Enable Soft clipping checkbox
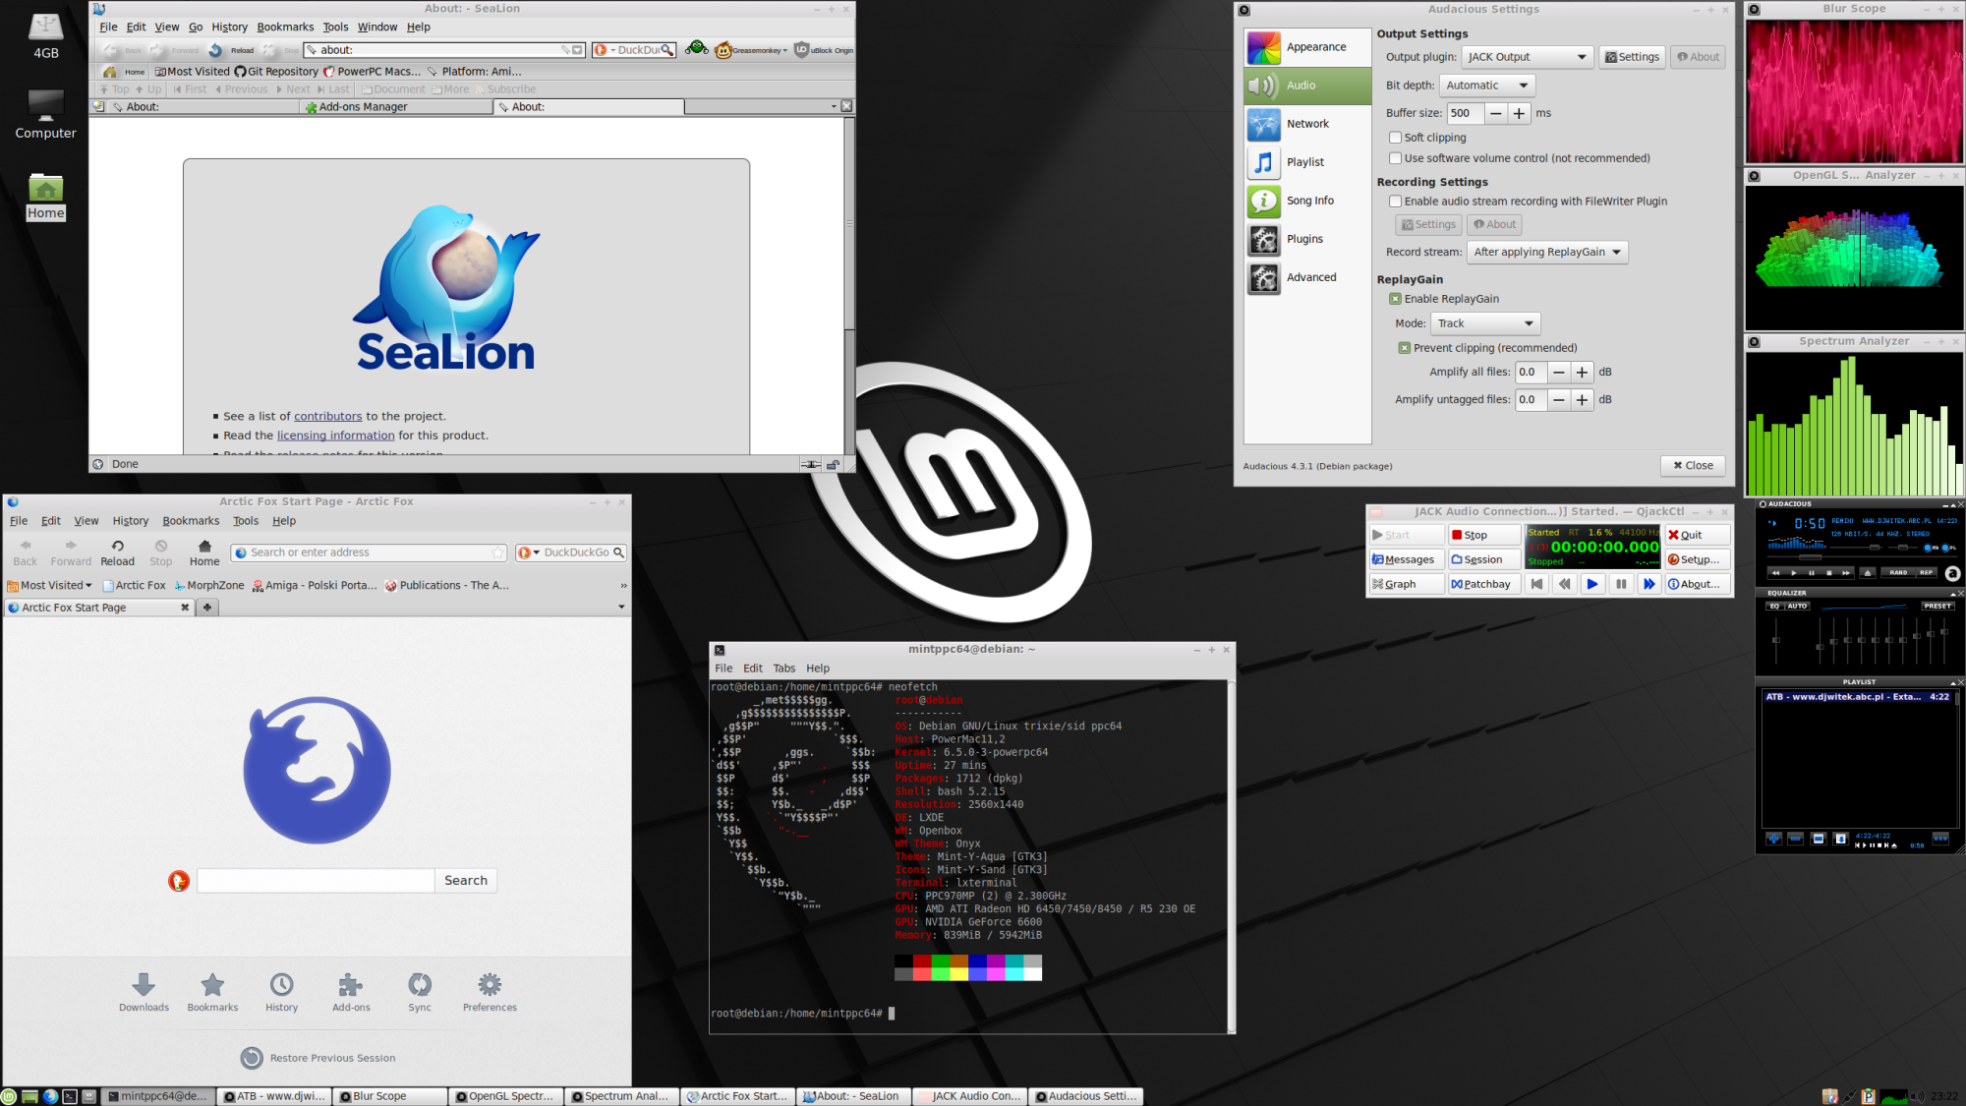This screenshot has height=1106, width=1966. [1395, 138]
